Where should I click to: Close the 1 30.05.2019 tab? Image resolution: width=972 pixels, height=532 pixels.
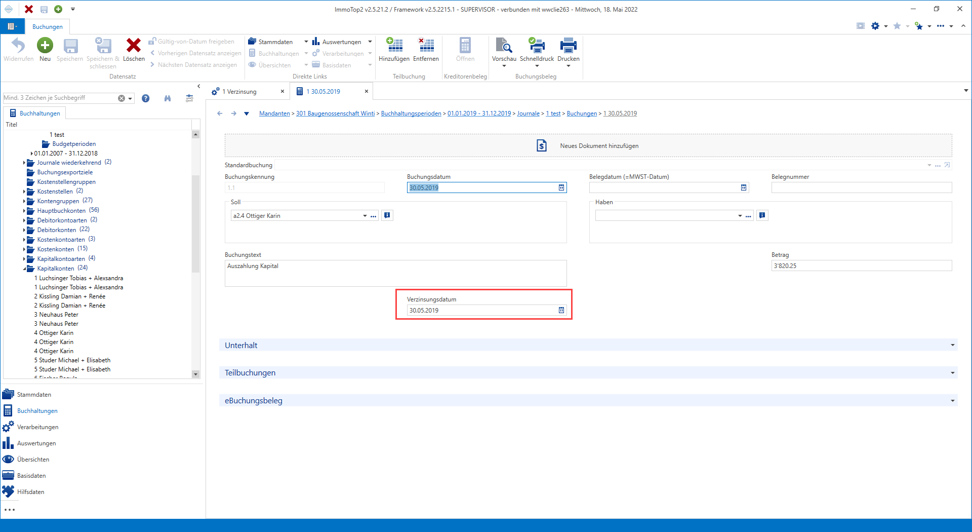click(x=367, y=91)
